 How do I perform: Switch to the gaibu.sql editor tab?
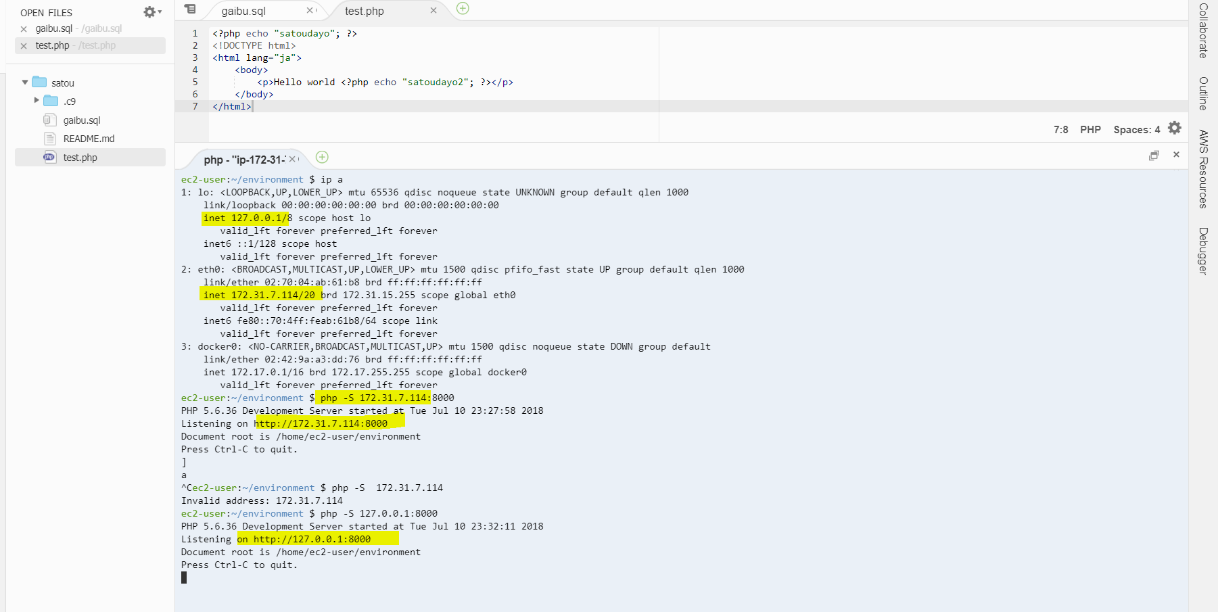click(243, 11)
